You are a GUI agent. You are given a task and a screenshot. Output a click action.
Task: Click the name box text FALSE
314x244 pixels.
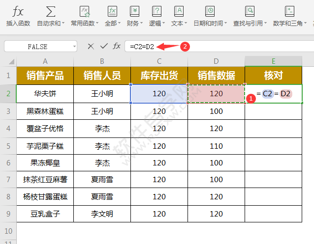[37, 47]
